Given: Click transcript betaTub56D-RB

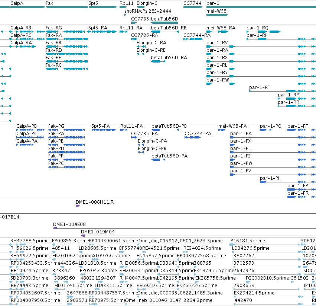Looking at the screenshot, I should (164, 32).
